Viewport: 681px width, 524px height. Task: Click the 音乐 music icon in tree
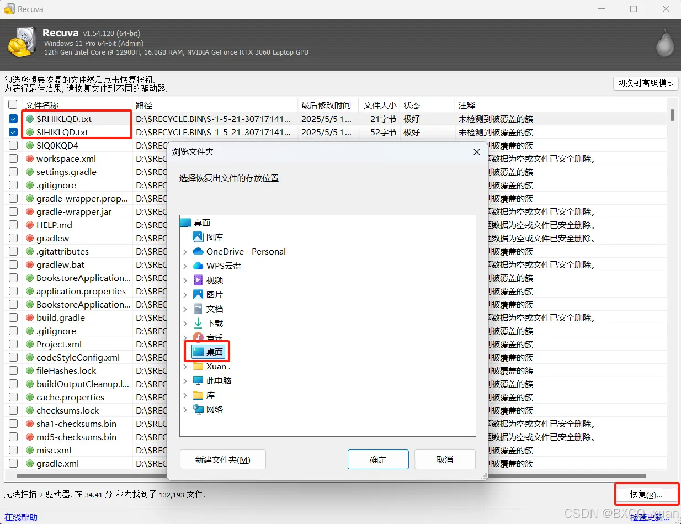[x=198, y=336]
